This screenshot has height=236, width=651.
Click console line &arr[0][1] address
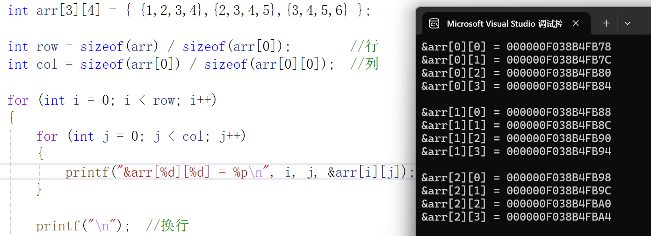click(x=516, y=60)
